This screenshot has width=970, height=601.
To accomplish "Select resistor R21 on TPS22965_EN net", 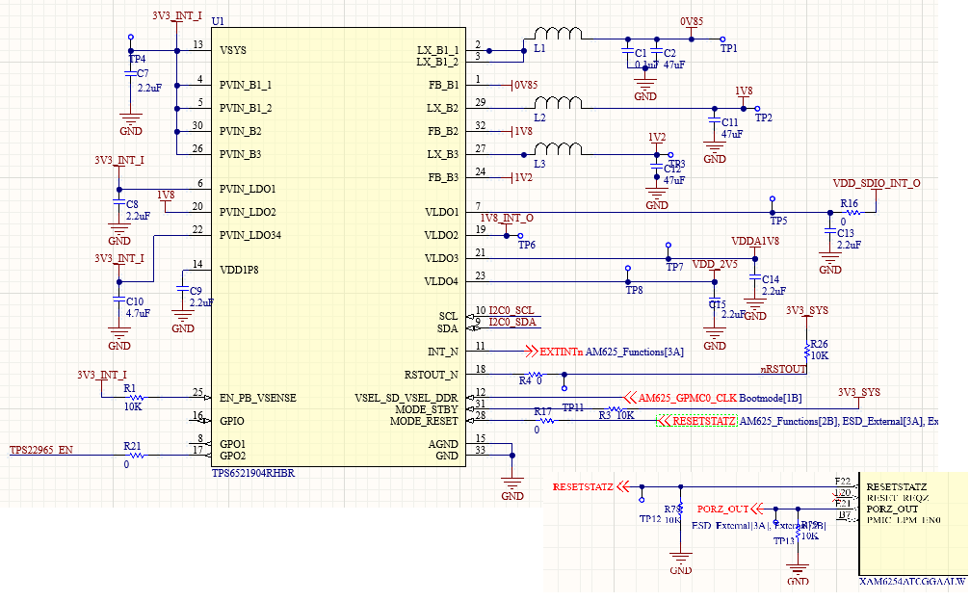I will click(136, 456).
